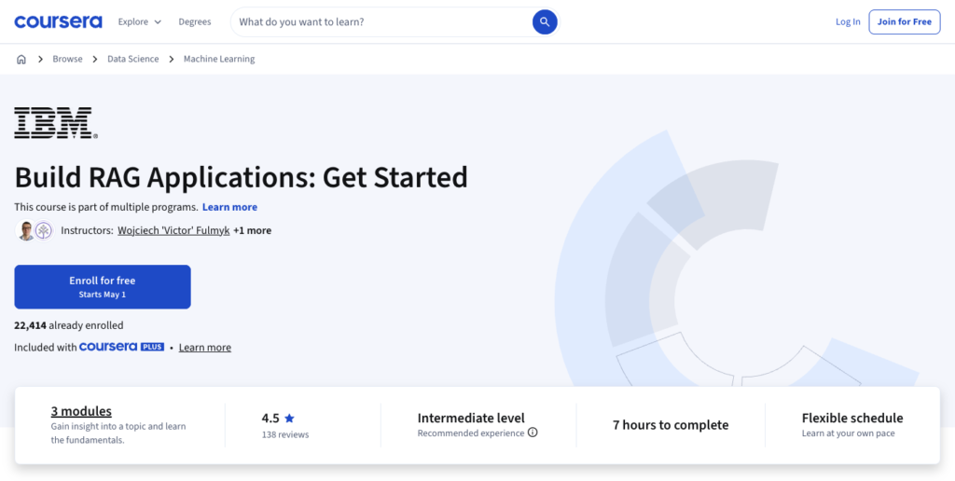955x481 pixels.
Task: Click 'Learn more' about multiple programs
Action: click(x=229, y=207)
